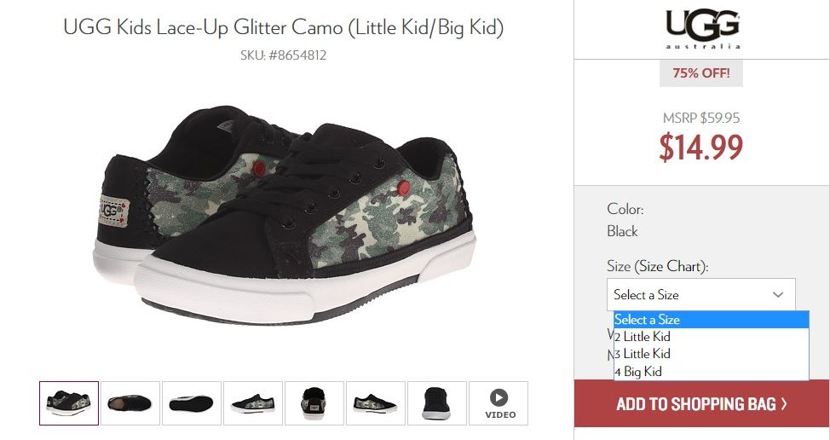Viewport: 830px width, 440px height.
Task: Expand the Select a Size dropdown arrow
Action: click(x=778, y=294)
